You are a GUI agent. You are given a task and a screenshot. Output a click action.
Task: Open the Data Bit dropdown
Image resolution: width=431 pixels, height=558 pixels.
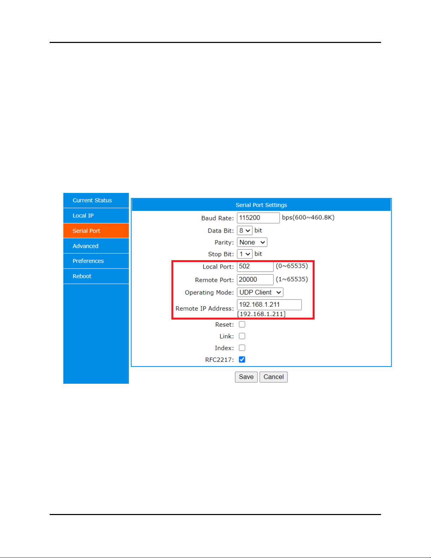(245, 231)
